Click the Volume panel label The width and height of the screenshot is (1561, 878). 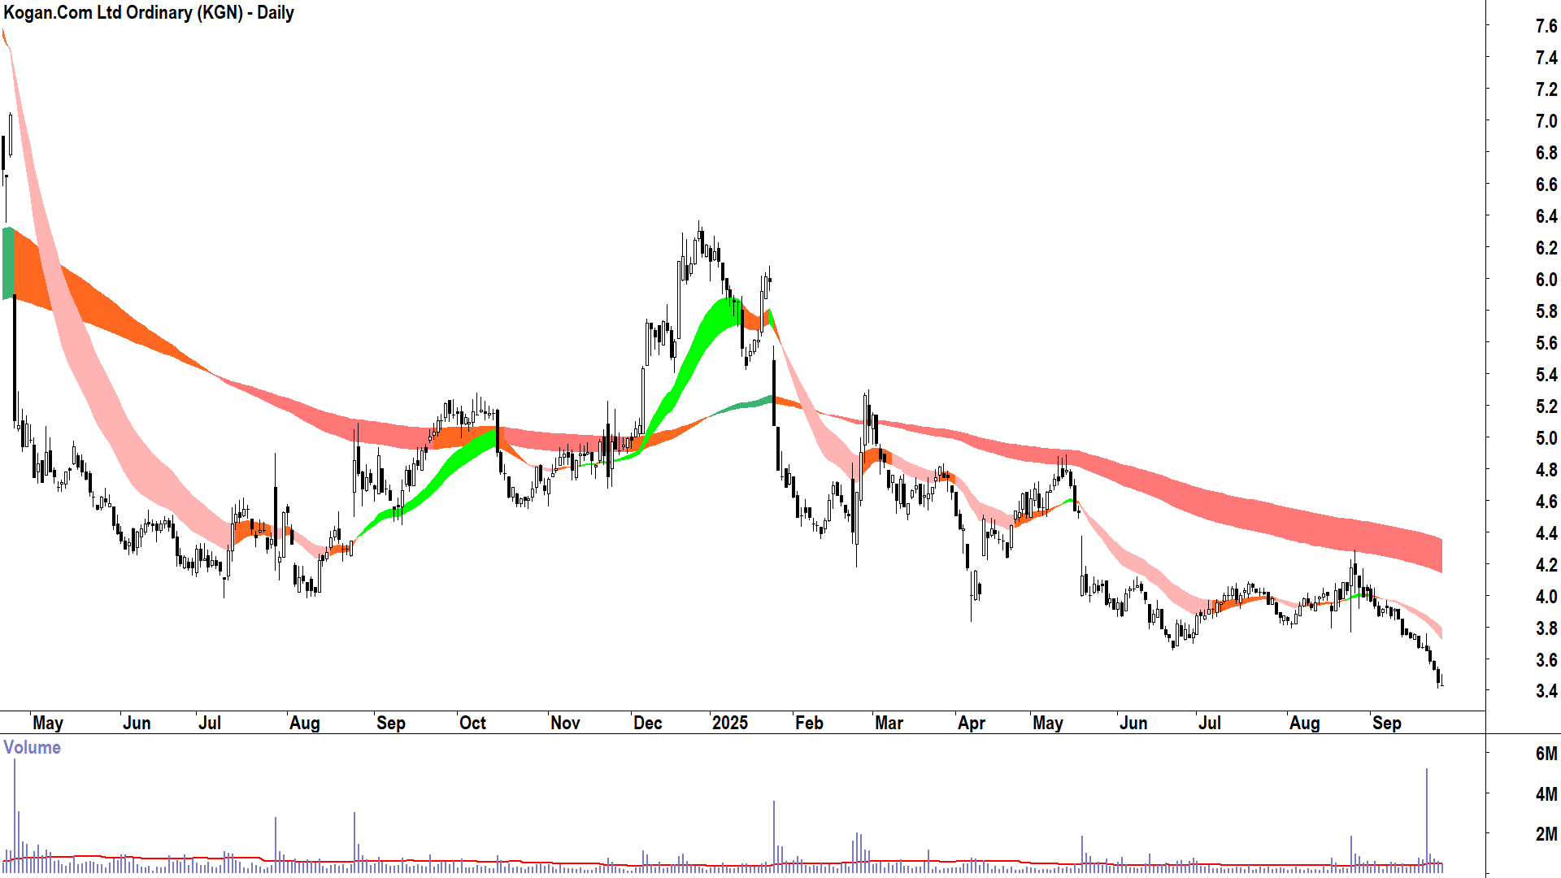click(x=33, y=747)
